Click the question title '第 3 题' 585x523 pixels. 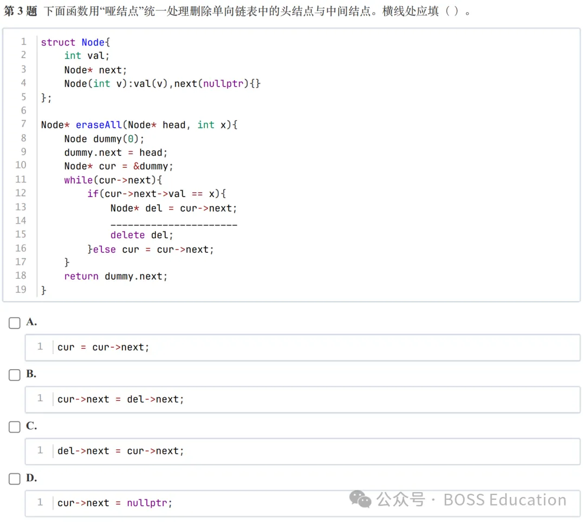[x=21, y=11]
